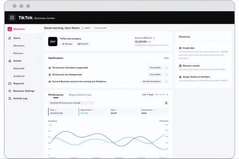Open the Last 7 days date dropdown
Screen dimensions: 239x159
pos(155,95)
